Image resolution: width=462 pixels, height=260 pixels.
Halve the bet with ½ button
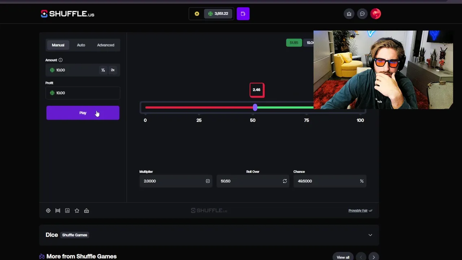(103, 70)
